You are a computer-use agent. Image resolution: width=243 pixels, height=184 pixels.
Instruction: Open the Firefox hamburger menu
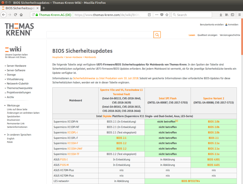pyautogui.click(x=239, y=15)
